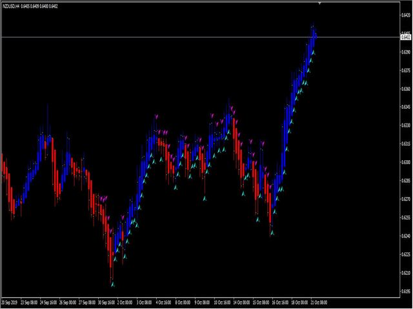Image resolution: width=413 pixels, height=309 pixels.
Task: Click the 4 Oct 16:00 time label
Action: tap(163, 303)
